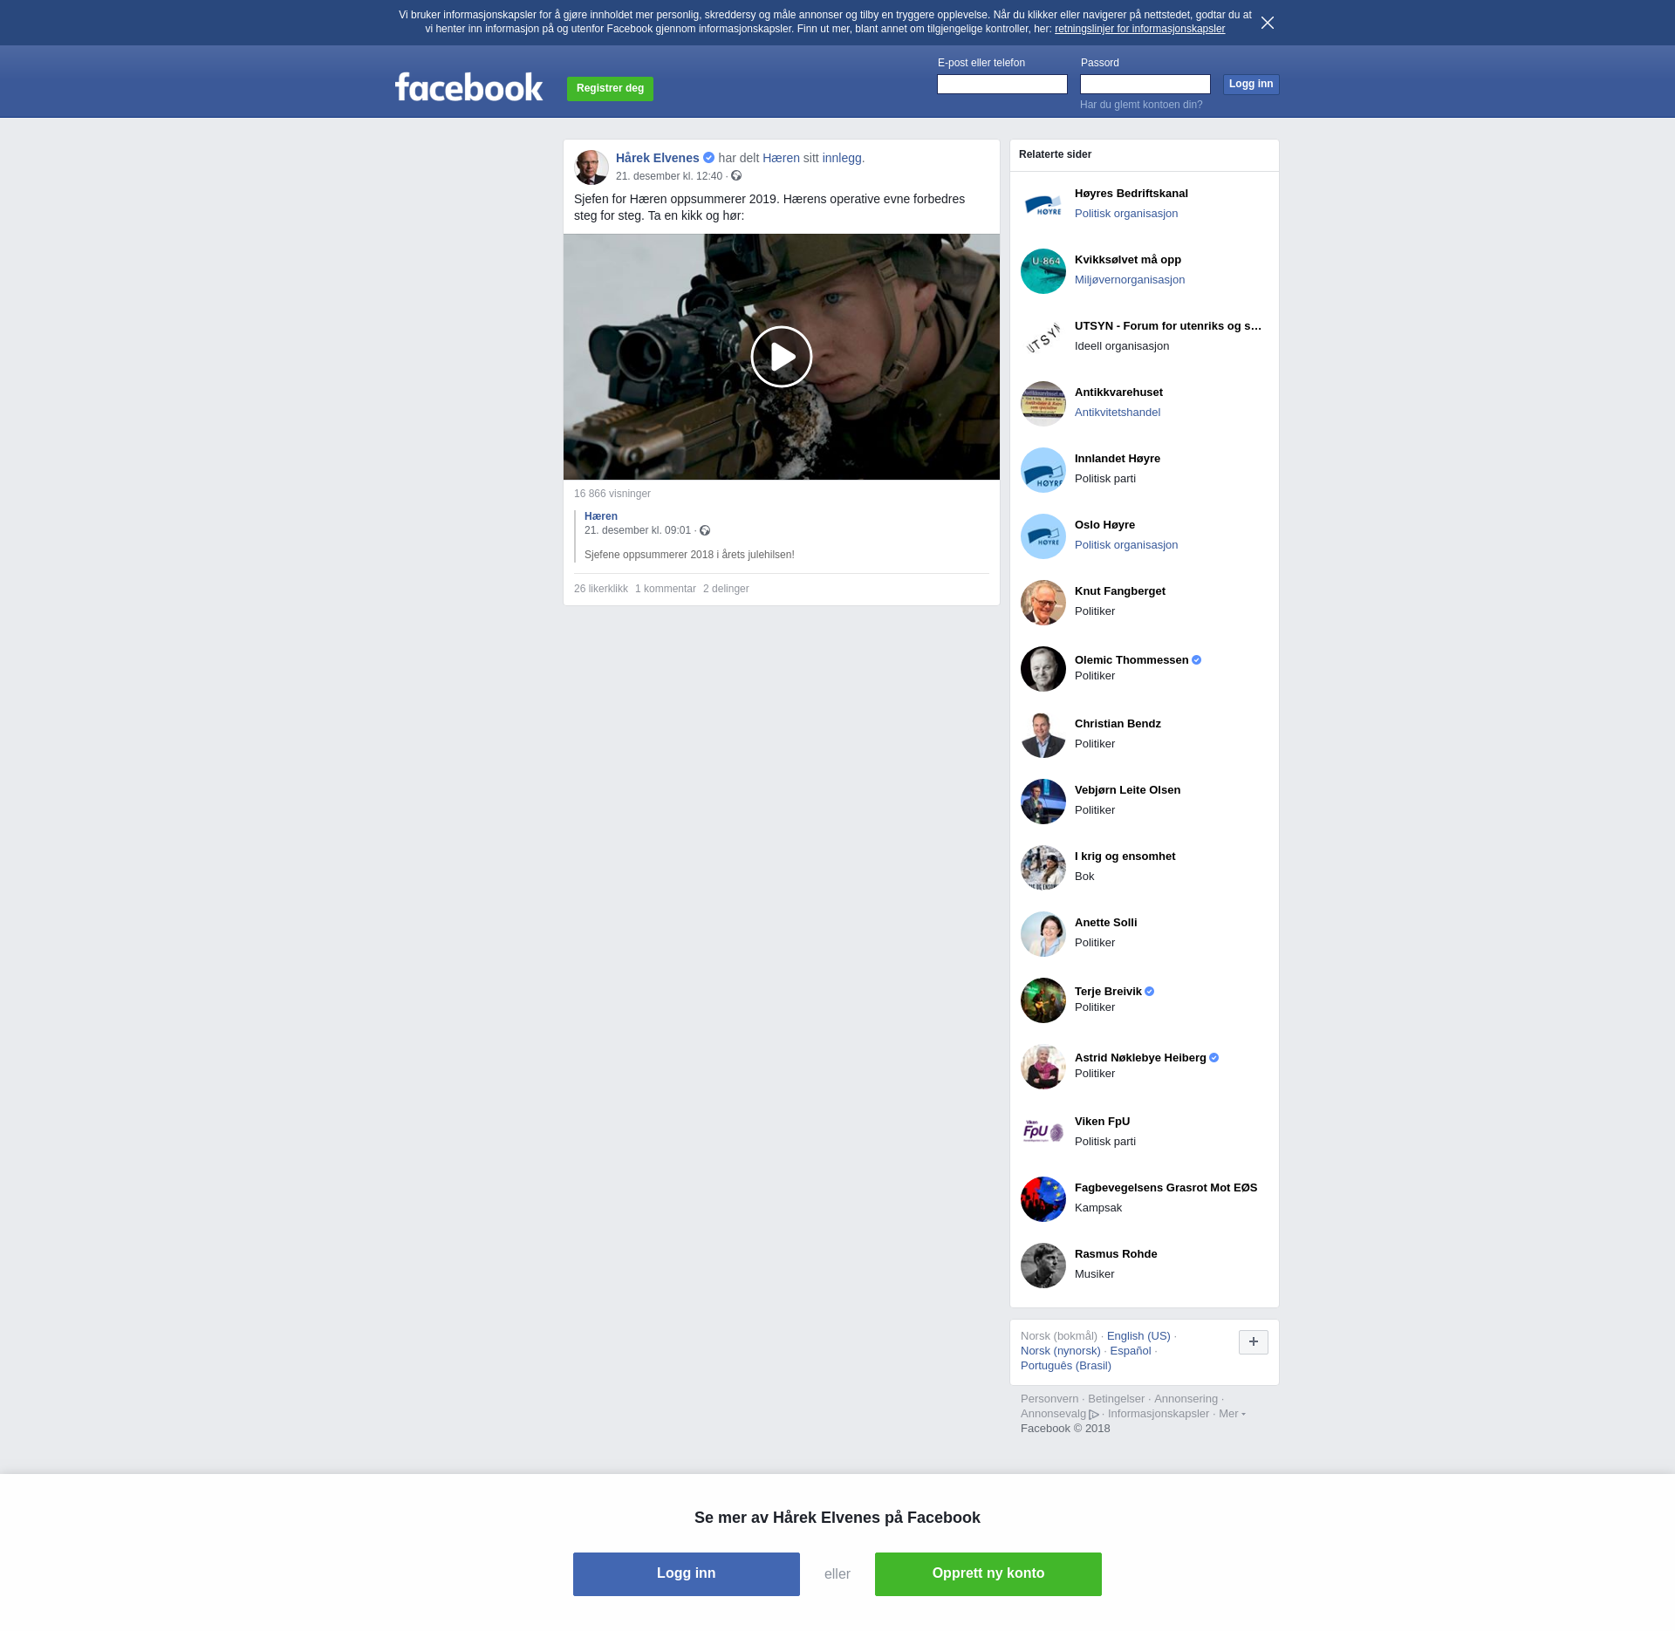Screen dimensions: 1675x1631
Task: Click globe privacy icon by 09:01 timestamp
Action: coord(705,530)
